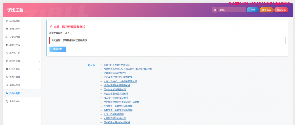Expand the 用户&互动 chevron

tap(39, 53)
